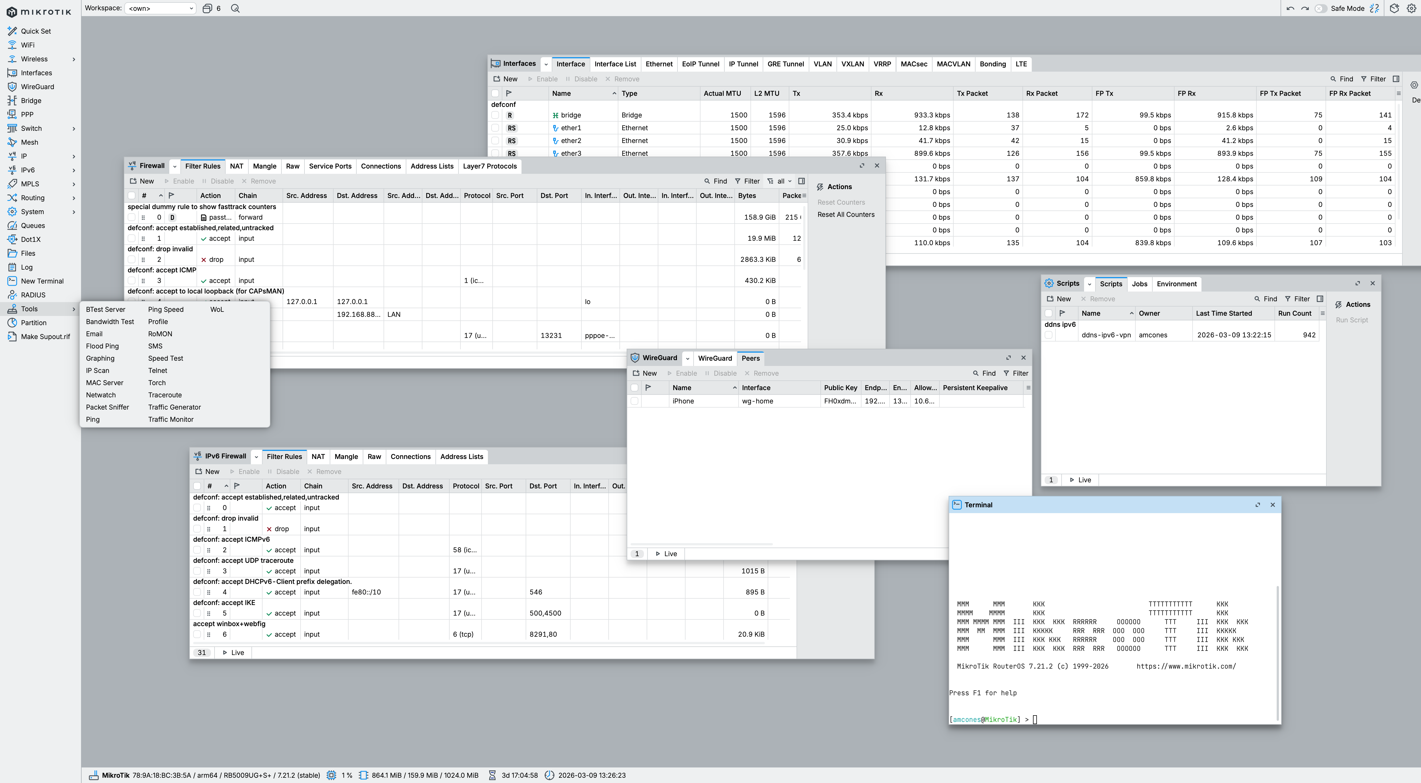Open the settings gear in the top-right corner
This screenshot has width=1421, height=783.
(1411, 8)
